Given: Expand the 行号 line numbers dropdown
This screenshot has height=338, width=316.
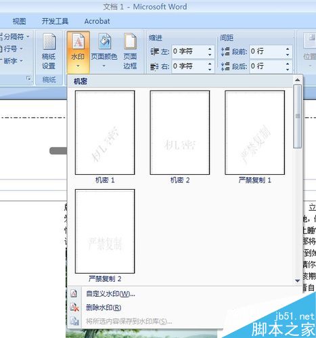Looking at the screenshot, I should (21, 49).
